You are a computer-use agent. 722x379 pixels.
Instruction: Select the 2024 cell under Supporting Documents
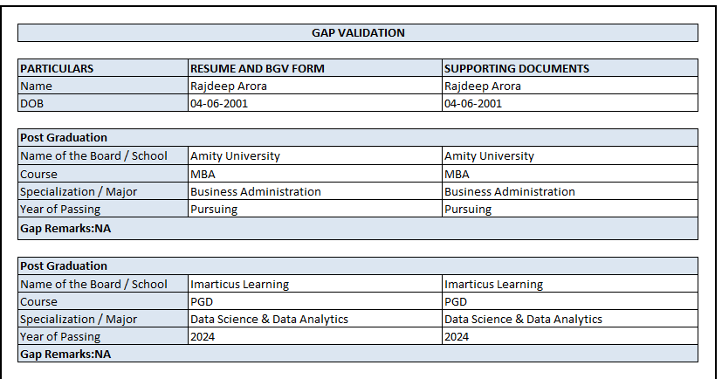[x=570, y=336]
